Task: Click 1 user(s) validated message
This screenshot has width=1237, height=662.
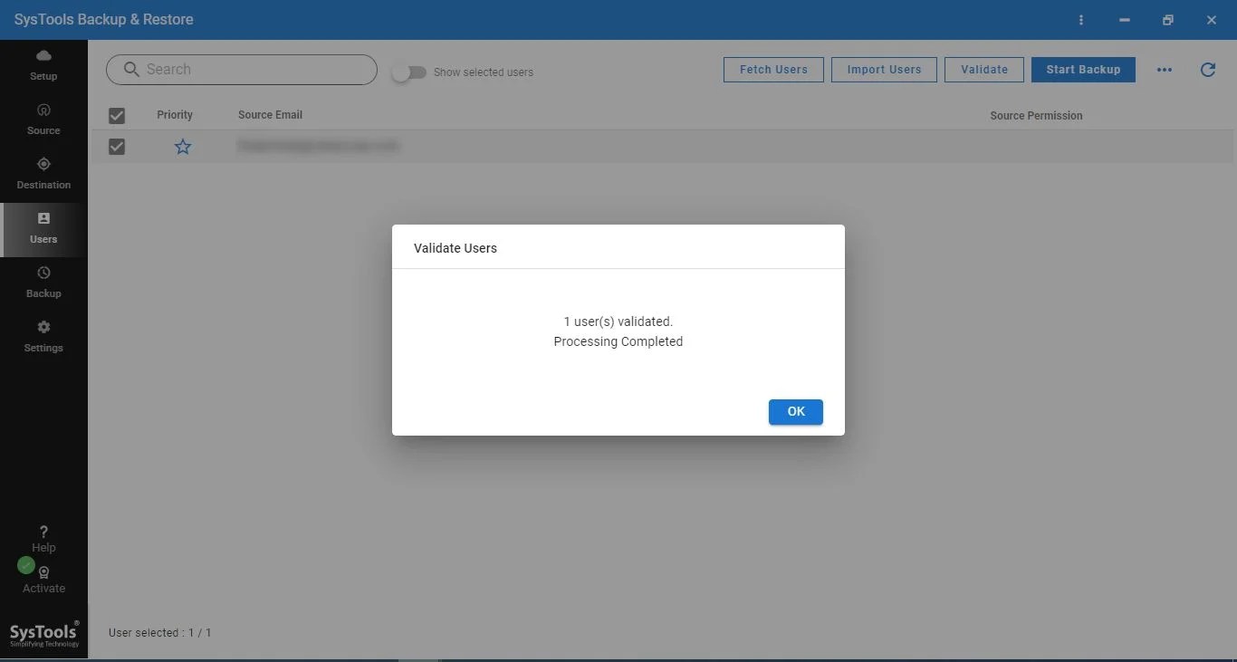Action: [x=618, y=321]
